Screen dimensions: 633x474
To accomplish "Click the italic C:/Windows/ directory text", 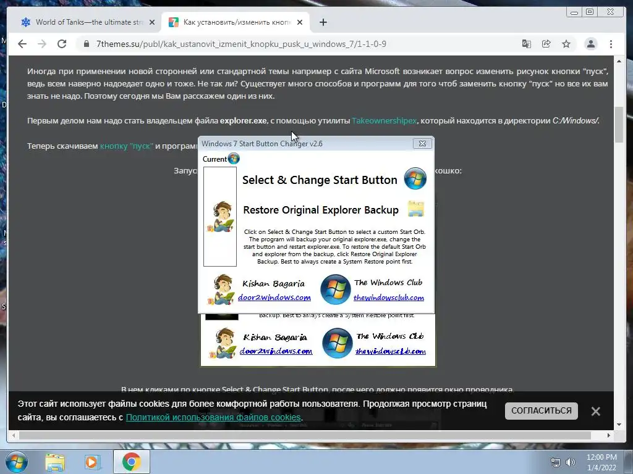I will click(x=576, y=120).
